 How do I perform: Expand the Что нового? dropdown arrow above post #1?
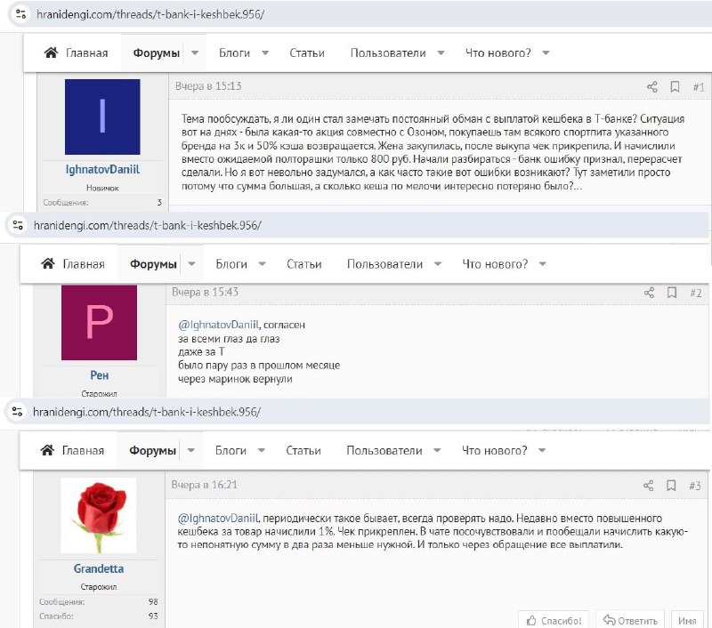[x=546, y=53]
